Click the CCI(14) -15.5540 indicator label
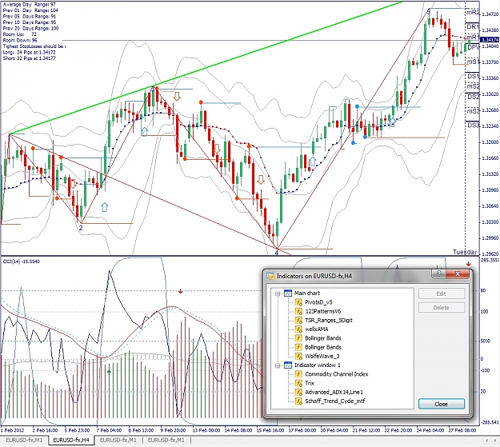This screenshot has height=447, width=500. (22, 261)
